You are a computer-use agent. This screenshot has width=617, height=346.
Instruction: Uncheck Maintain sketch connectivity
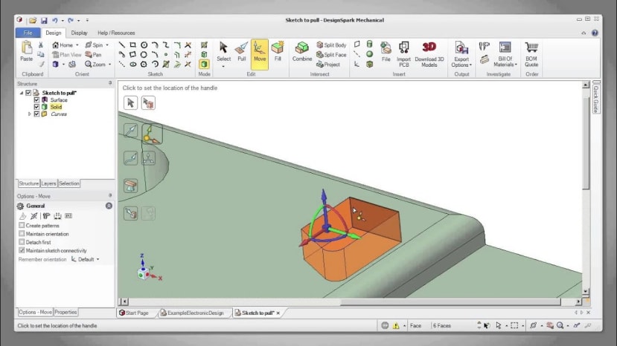tap(22, 250)
